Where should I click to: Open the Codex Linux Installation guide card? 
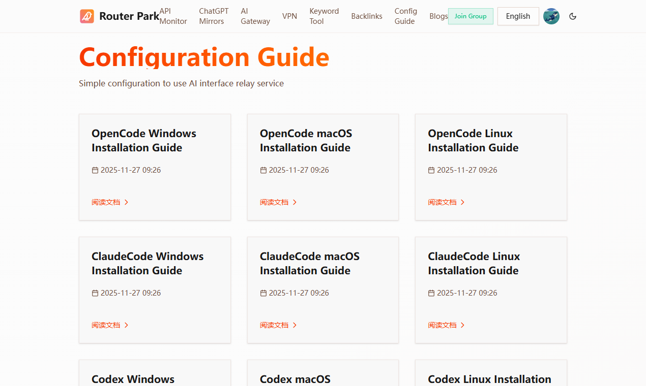491,373
